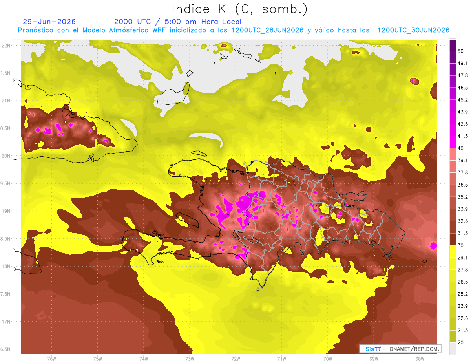
Task: Click the colorbar value "42.6"
Action: [x=462, y=124]
